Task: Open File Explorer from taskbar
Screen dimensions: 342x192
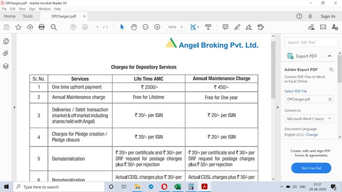Action: tap(137, 187)
